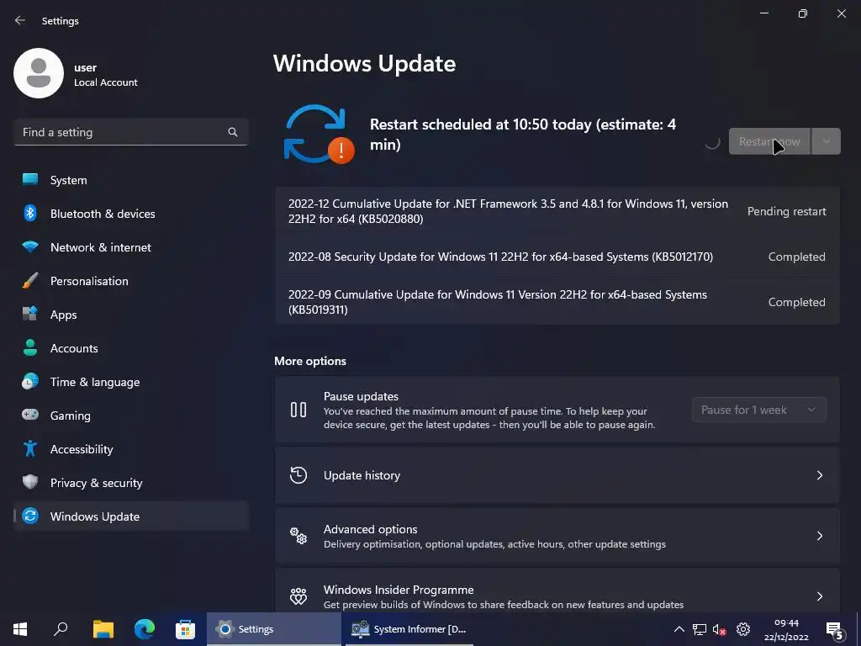The width and height of the screenshot is (861, 646).
Task: Click the user profile avatar picture
Action: (x=39, y=73)
